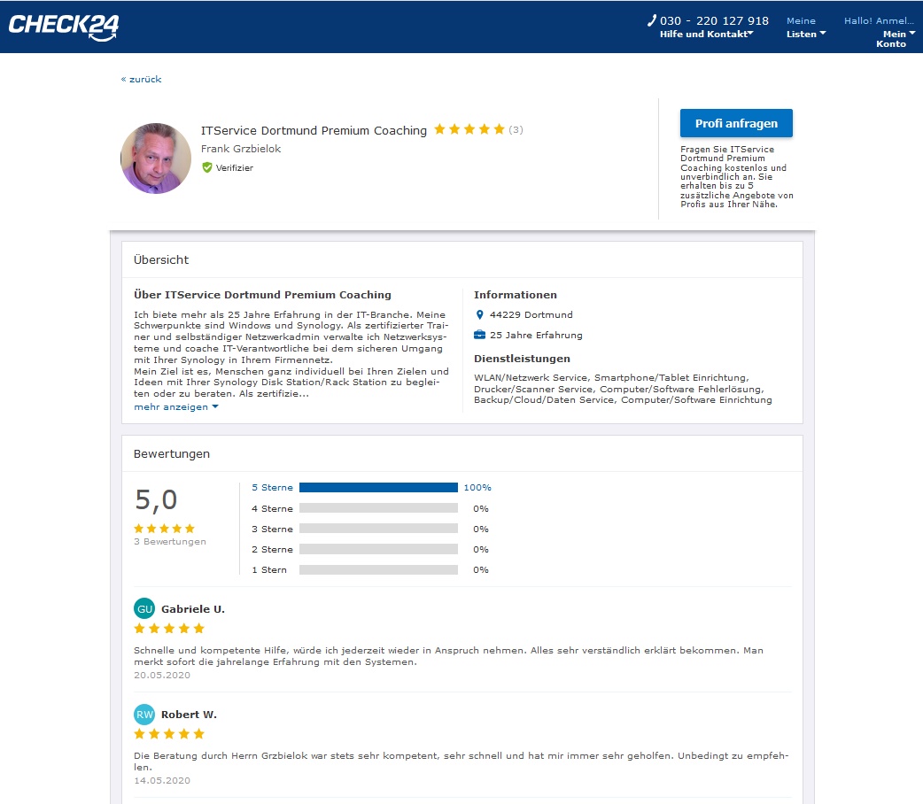This screenshot has width=923, height=804.
Task: Click the Dienstleistungen heading
Action: pyautogui.click(x=522, y=359)
